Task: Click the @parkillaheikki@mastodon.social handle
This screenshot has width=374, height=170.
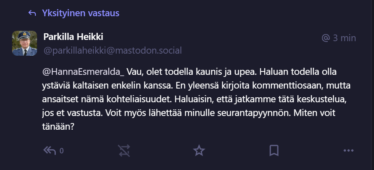Action: [112, 50]
